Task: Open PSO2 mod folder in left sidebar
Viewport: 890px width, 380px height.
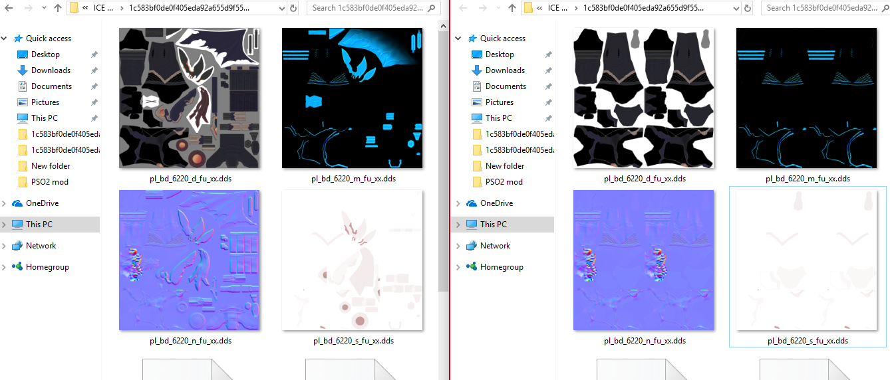Action: click(49, 182)
